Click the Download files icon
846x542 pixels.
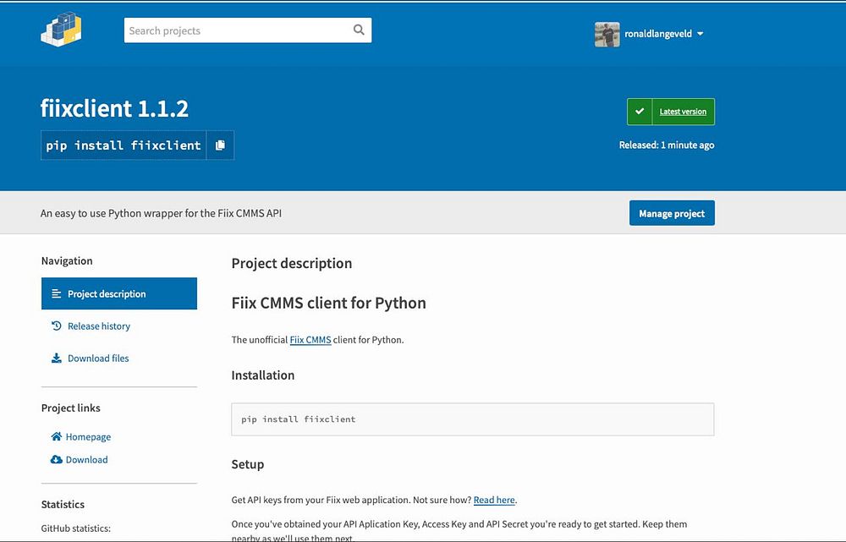pos(57,359)
